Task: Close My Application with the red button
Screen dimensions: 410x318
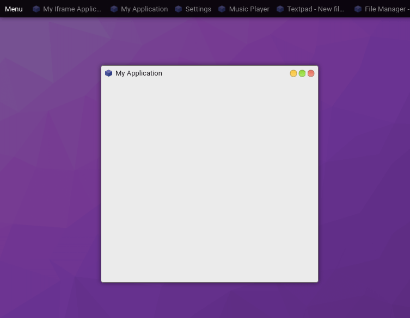Action: [x=311, y=73]
